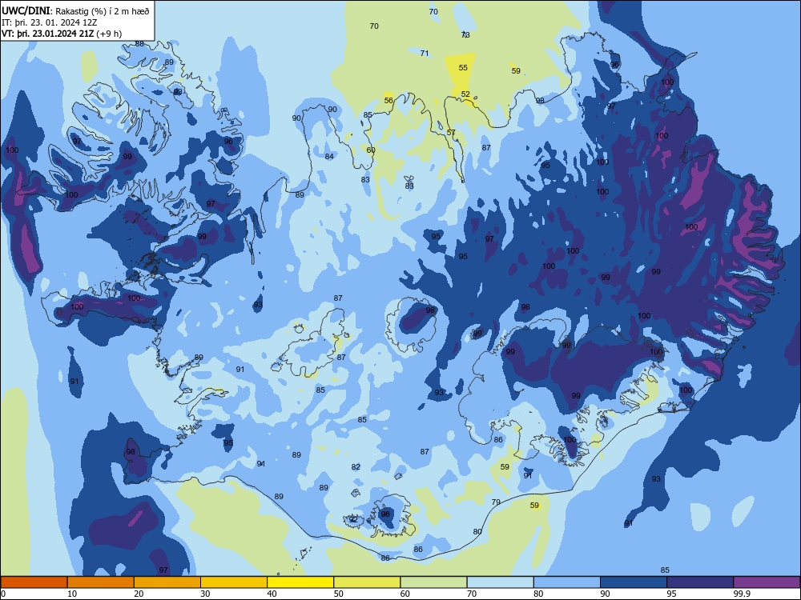The height and width of the screenshot is (600, 801).
Task: Click the humidity value '84' on the map
Action: 329,156
